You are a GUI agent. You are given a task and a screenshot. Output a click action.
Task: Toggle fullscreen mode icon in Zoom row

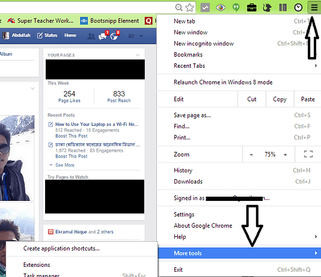click(308, 154)
